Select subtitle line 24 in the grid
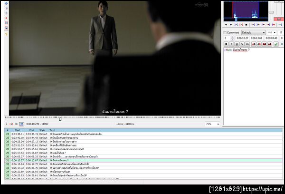Screen dimensions: 285x194 [x=143, y=134]
